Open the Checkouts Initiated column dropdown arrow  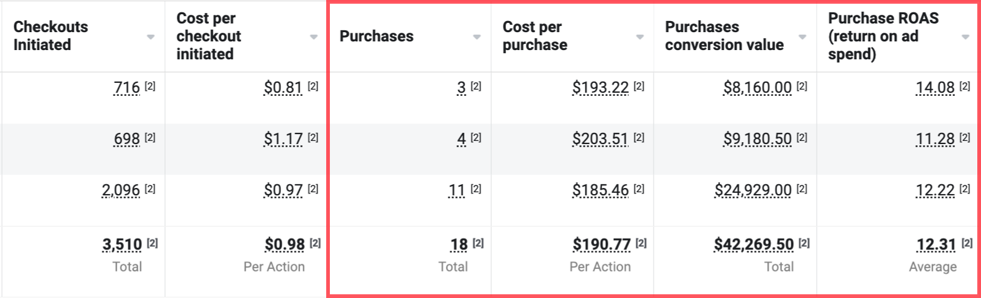pos(151,37)
